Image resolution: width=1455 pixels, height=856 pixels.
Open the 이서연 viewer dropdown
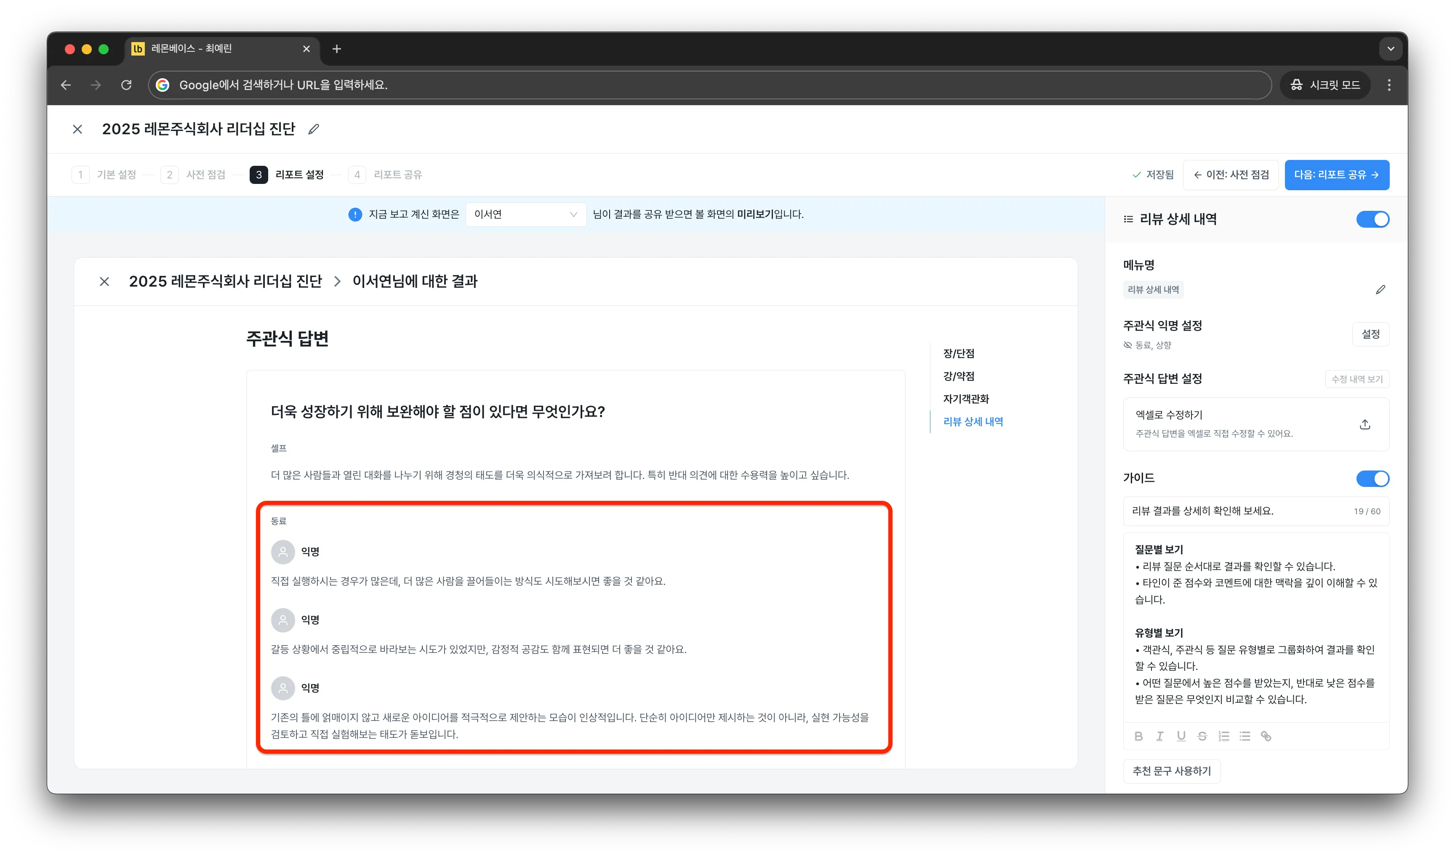point(525,215)
